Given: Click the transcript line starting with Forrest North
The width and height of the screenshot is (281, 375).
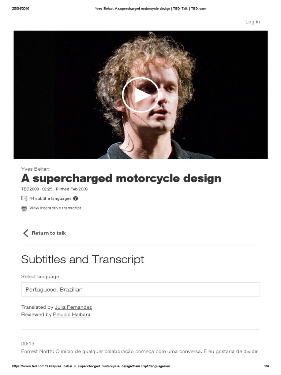Looking at the screenshot, I should coord(139,352).
